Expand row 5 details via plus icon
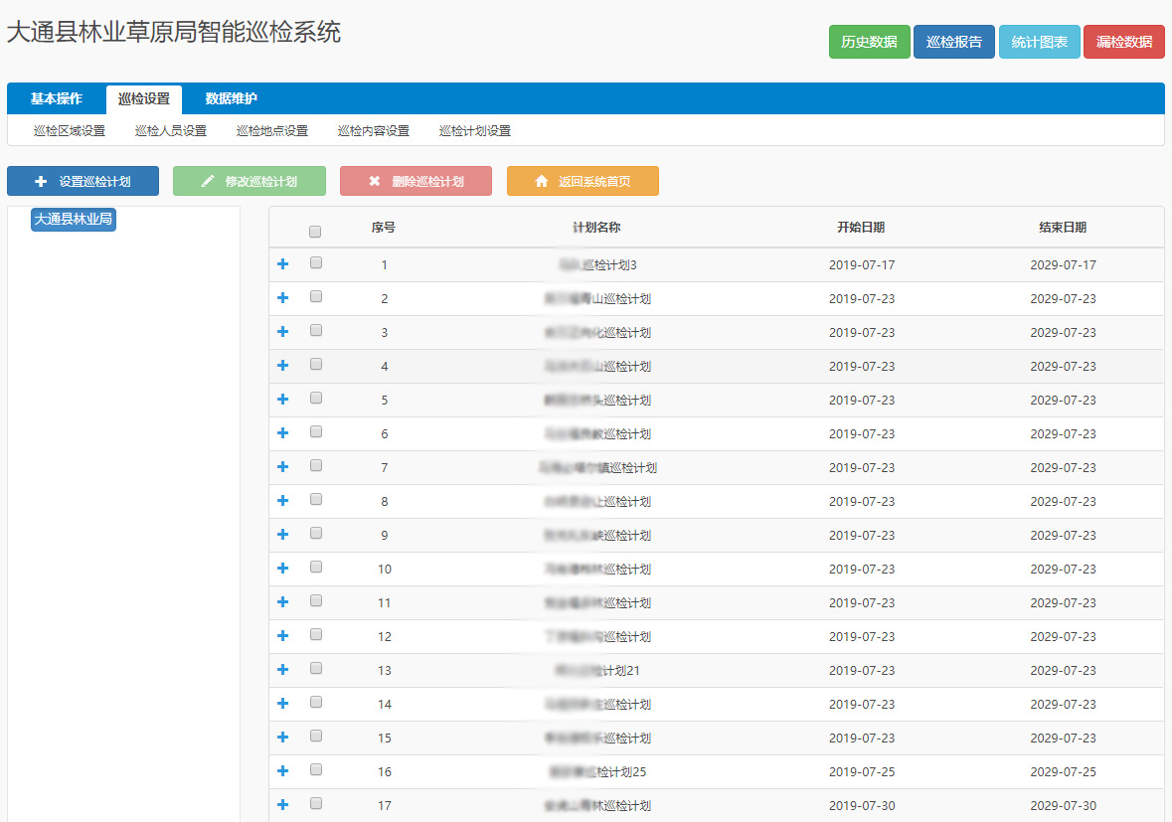 tap(282, 399)
